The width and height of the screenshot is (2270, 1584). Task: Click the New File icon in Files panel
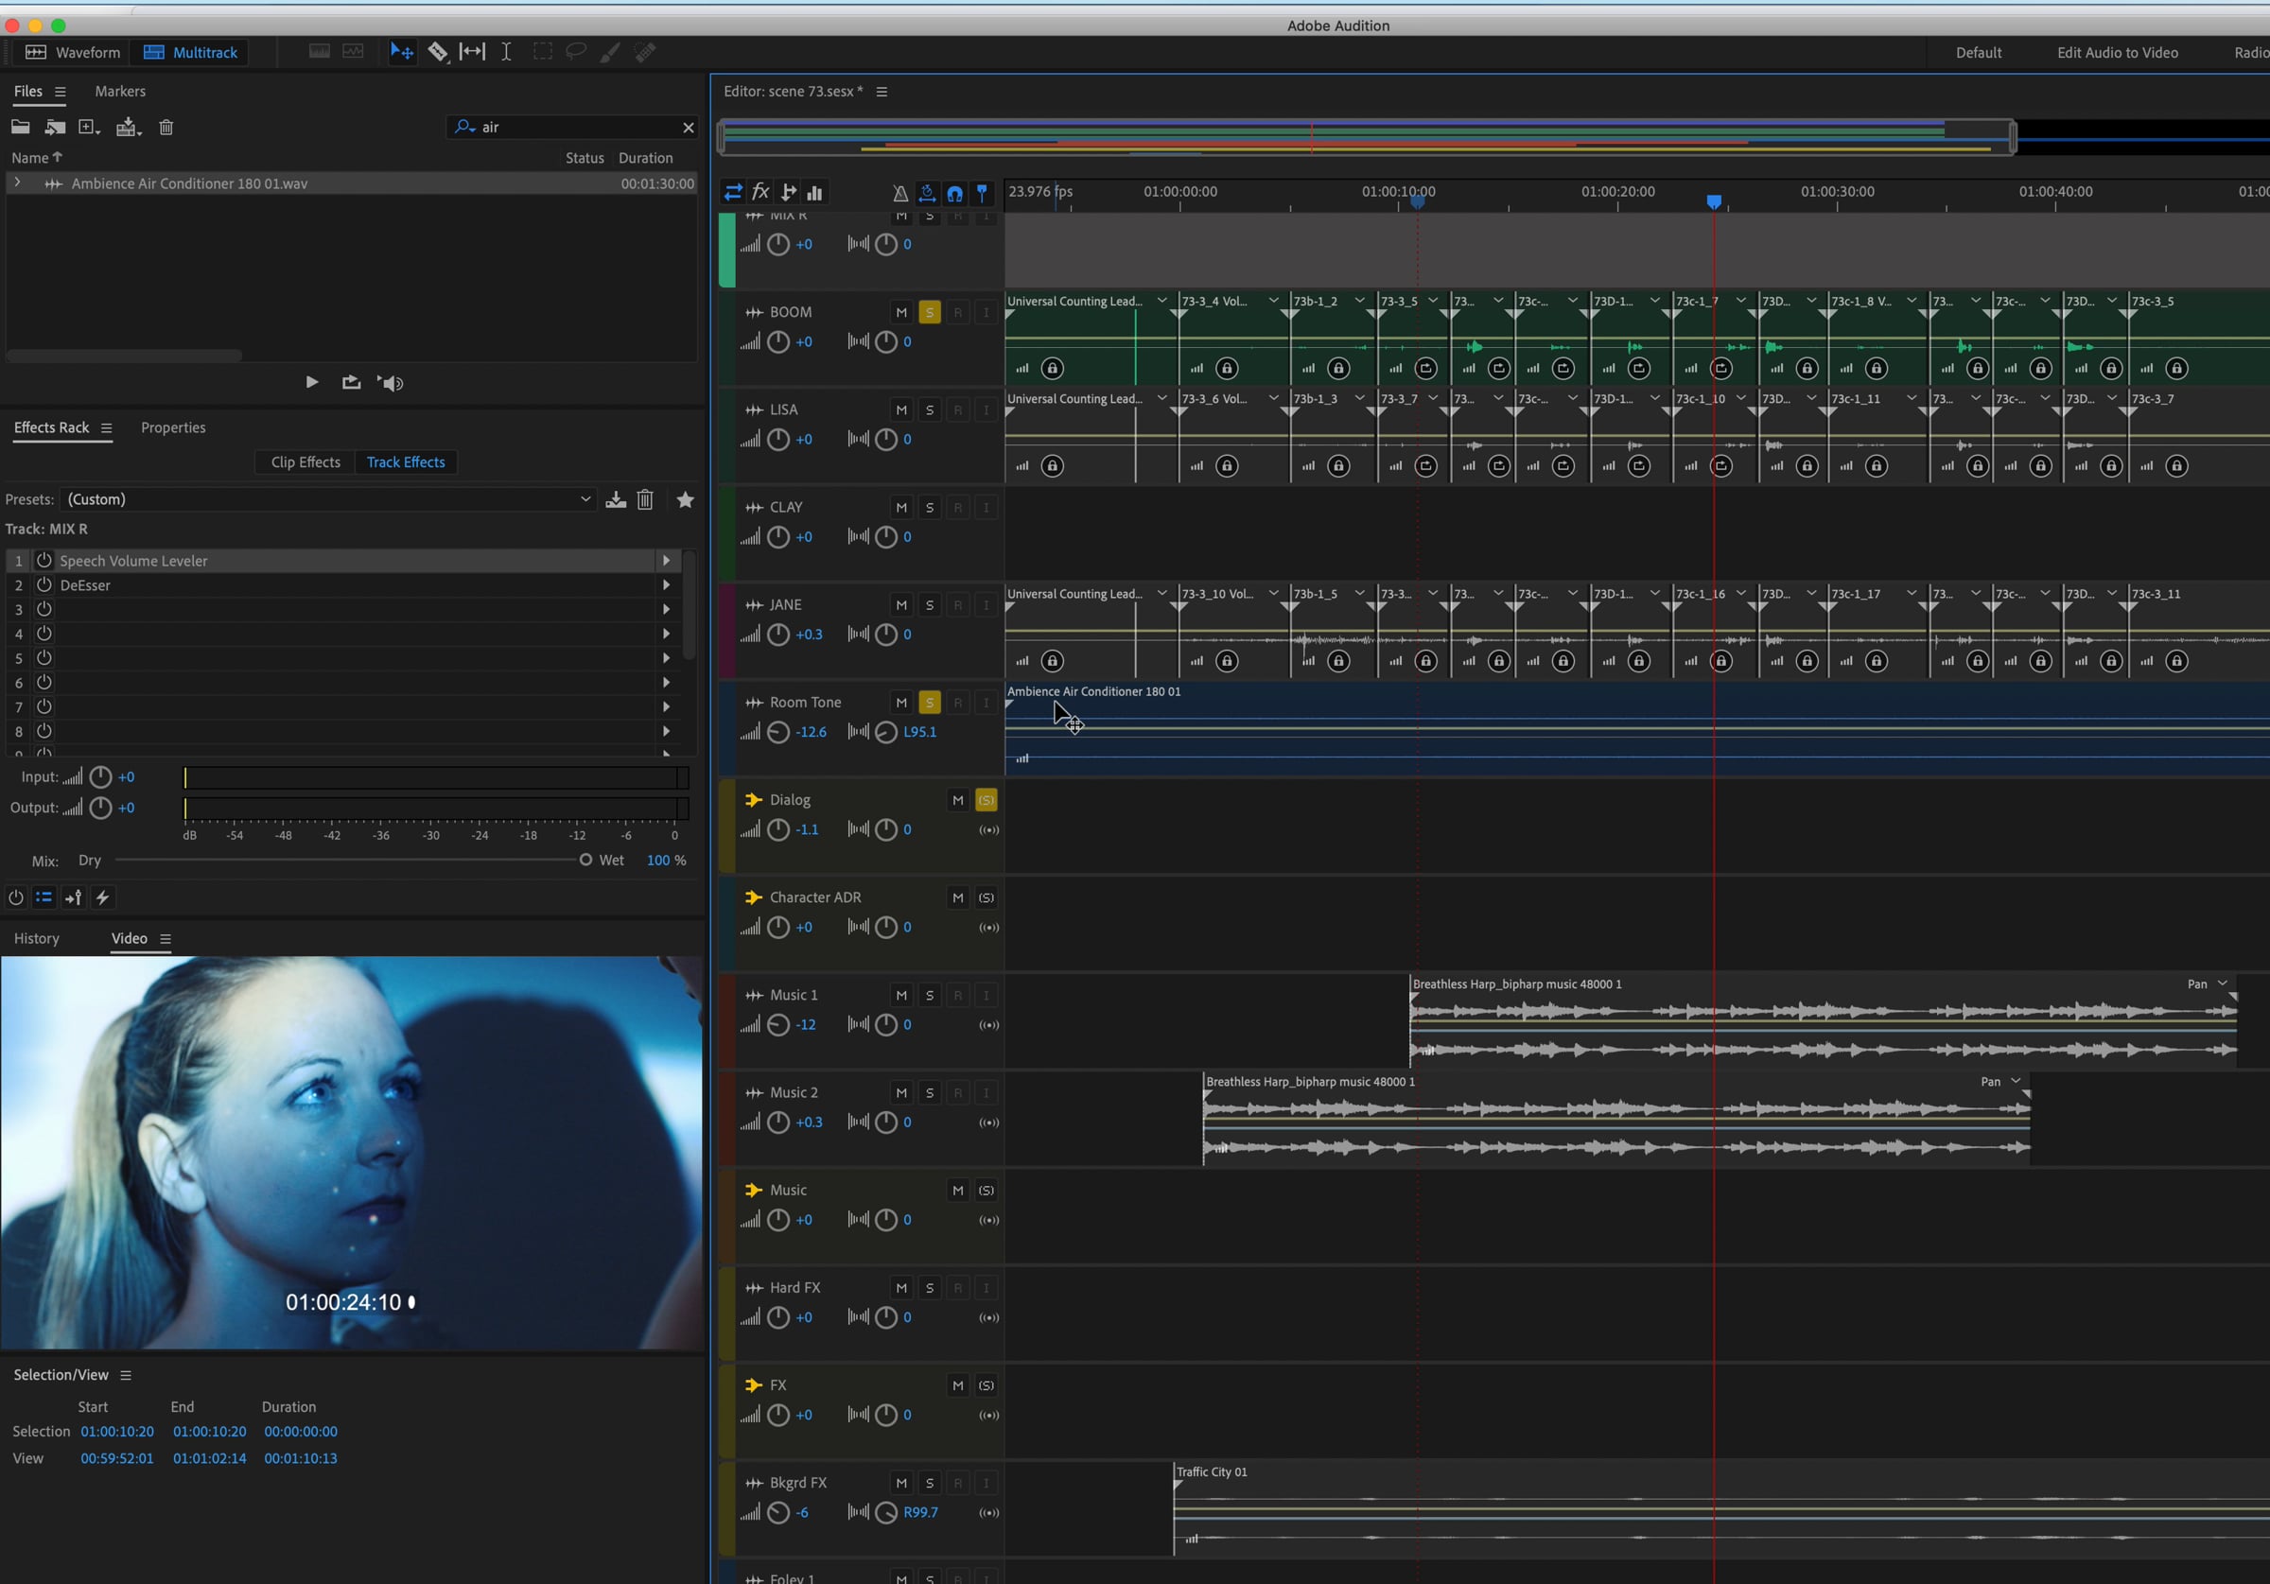pyautogui.click(x=90, y=127)
